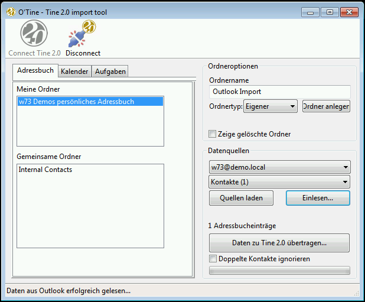Screen dimensions: 365x302
Task: Close the O'Tine import tool window
Action: 349,12
